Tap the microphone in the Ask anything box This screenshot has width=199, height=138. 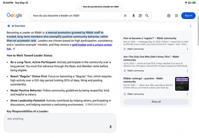pos(110,127)
